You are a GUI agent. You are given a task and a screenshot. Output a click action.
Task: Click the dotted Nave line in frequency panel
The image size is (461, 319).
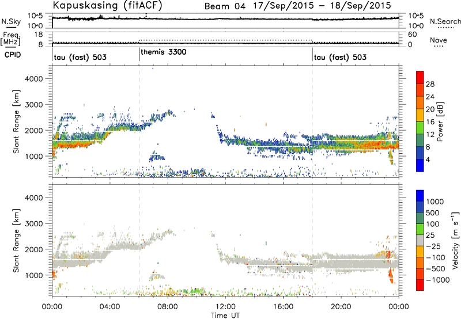click(225, 40)
